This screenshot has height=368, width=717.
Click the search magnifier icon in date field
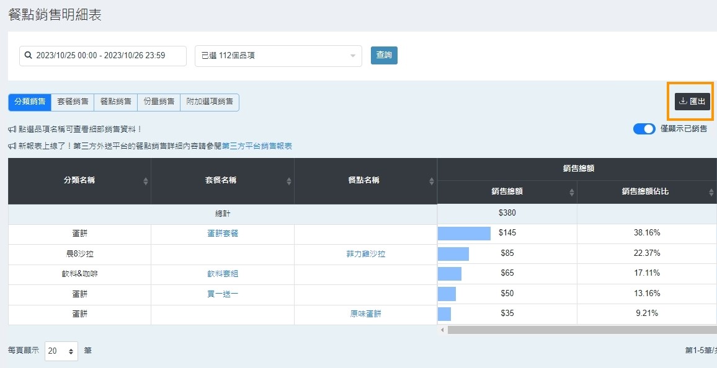[28, 56]
